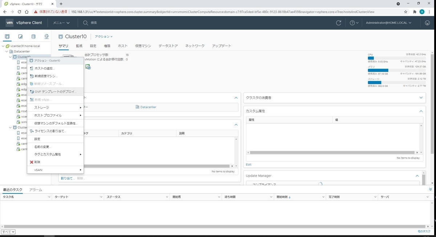Viewport: 436px width, 237px height.
Task: Select the アラーム tab in bottom panel
Action: (36, 190)
